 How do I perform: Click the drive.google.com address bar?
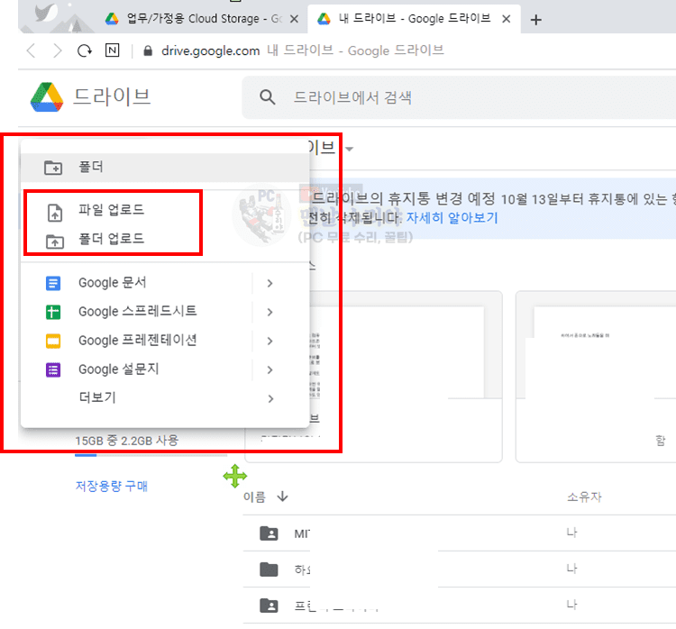[x=302, y=50]
